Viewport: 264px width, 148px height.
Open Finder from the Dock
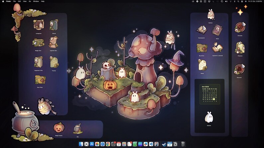click(x=81, y=144)
